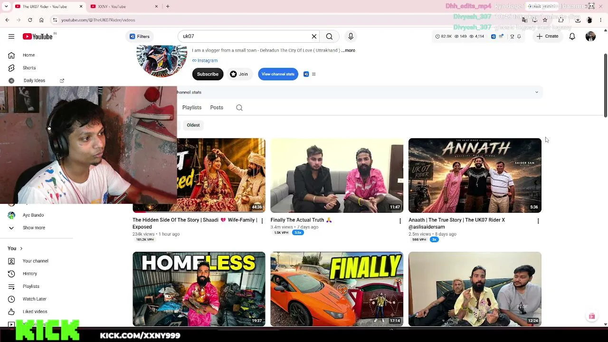Screen dimensions: 608x342
Task: Open the YouTube guide hamburger menu
Action: pyautogui.click(x=11, y=37)
